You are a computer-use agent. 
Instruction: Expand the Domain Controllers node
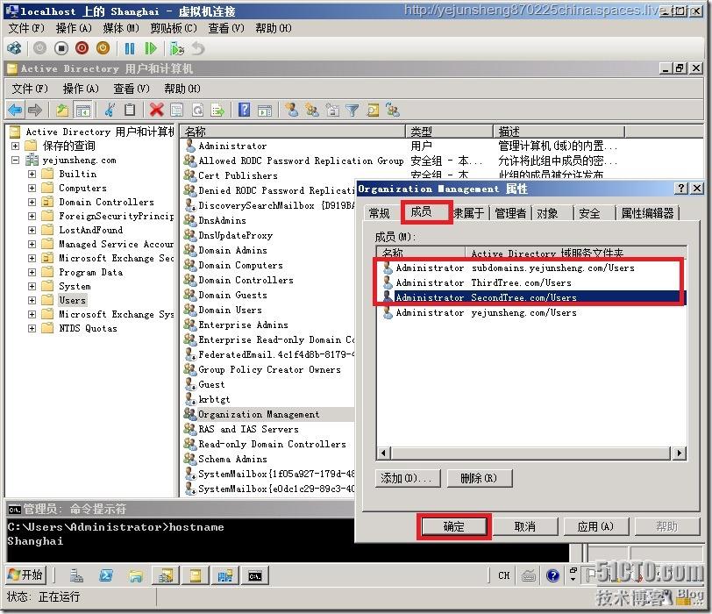click(x=32, y=202)
